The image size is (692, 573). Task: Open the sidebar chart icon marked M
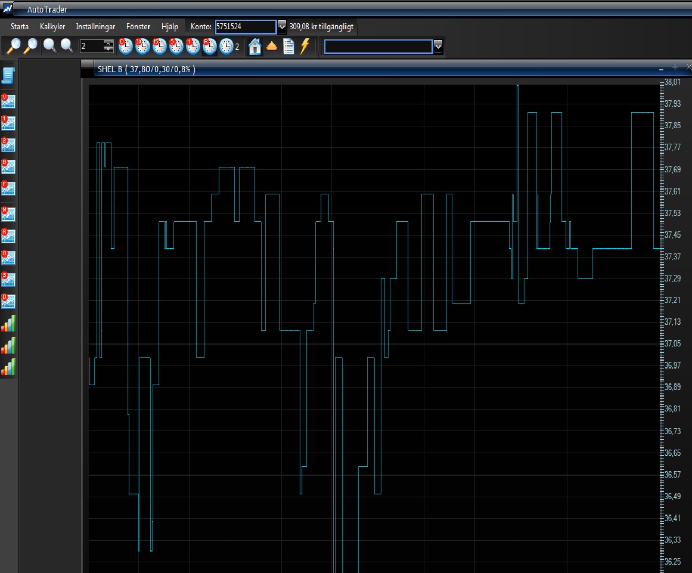[x=8, y=214]
